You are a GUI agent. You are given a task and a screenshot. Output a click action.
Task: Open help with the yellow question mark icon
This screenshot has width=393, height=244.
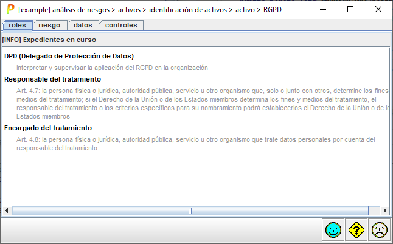point(356,230)
